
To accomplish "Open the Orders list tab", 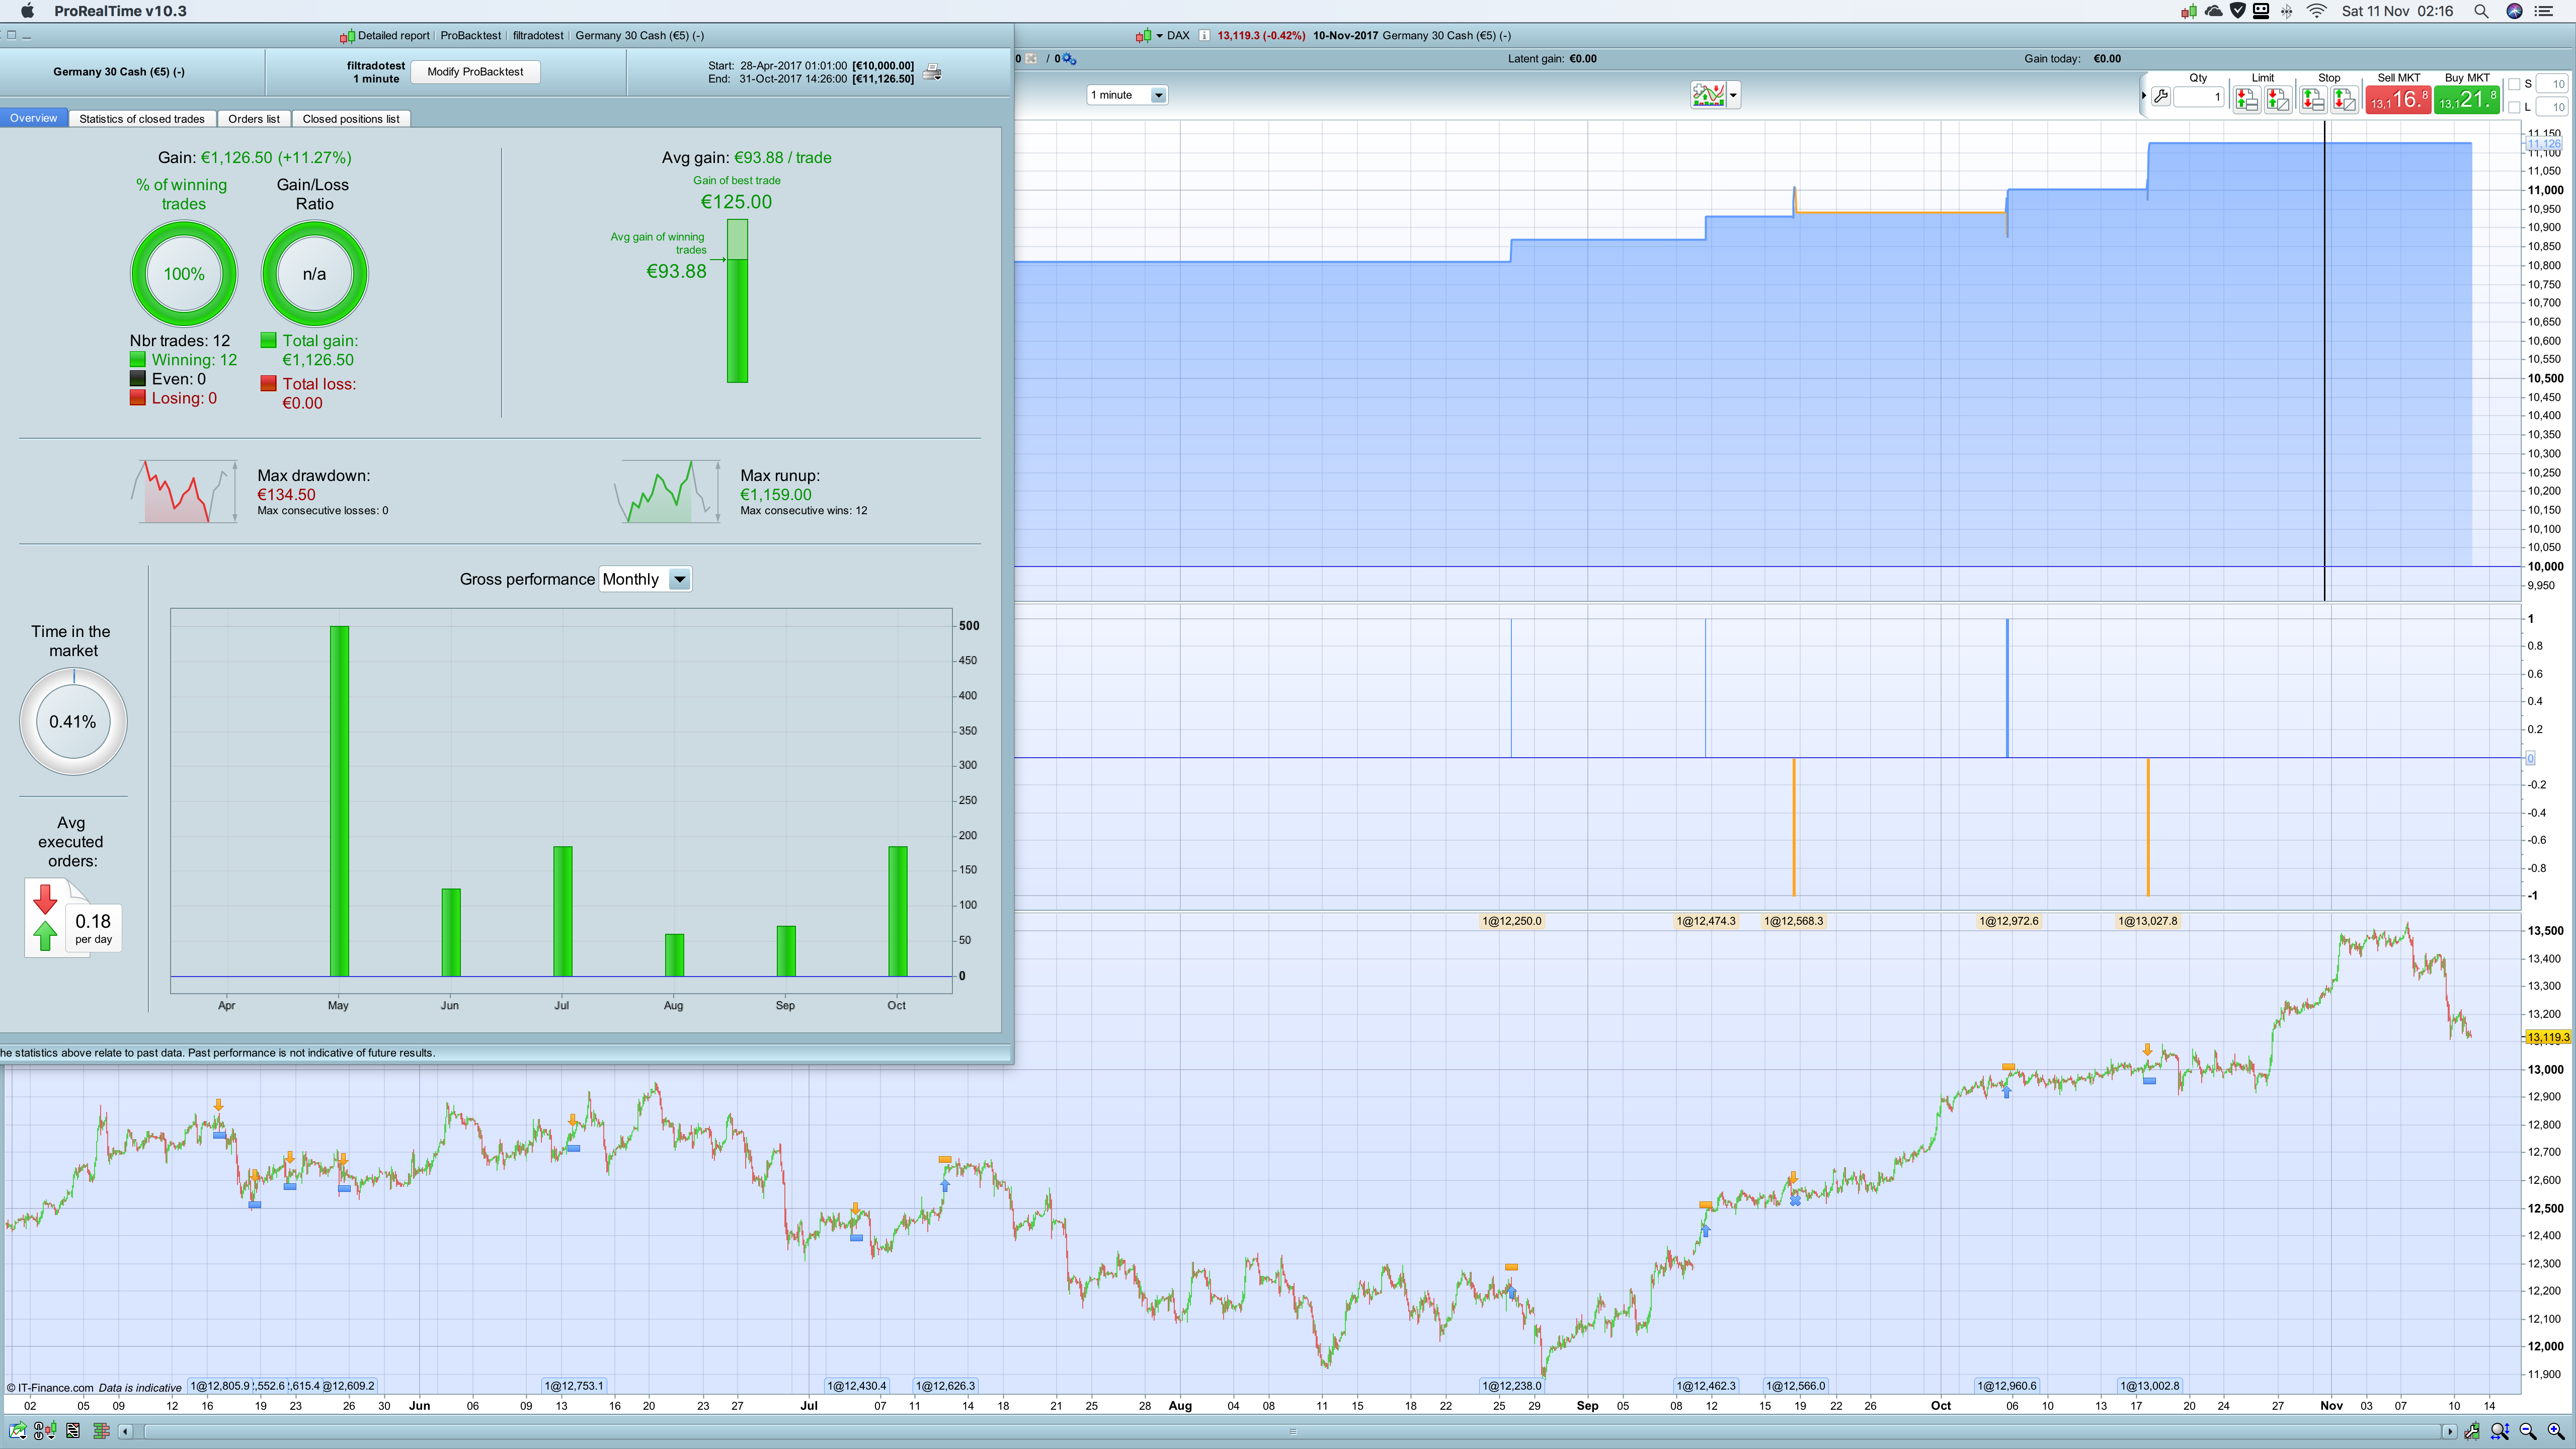I will click(x=253, y=119).
